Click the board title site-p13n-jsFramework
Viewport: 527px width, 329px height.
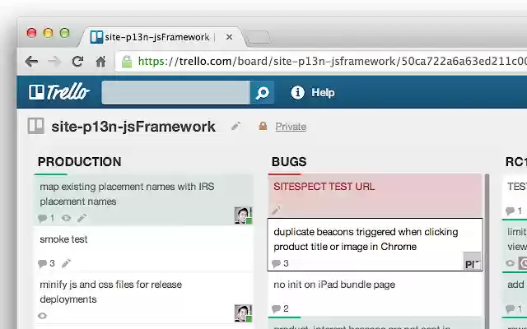coord(133,127)
